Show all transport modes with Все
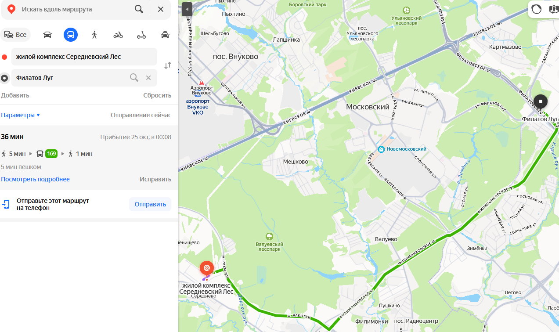This screenshot has width=559, height=332. 15,35
